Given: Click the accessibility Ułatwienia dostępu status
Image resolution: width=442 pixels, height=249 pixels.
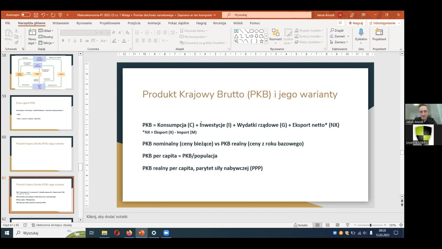Looking at the screenshot, I should click(51, 225).
